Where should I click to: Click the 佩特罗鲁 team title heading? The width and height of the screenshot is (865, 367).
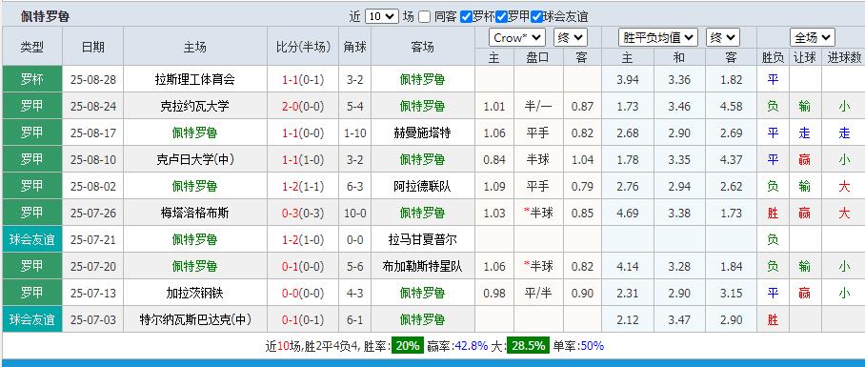45,16
